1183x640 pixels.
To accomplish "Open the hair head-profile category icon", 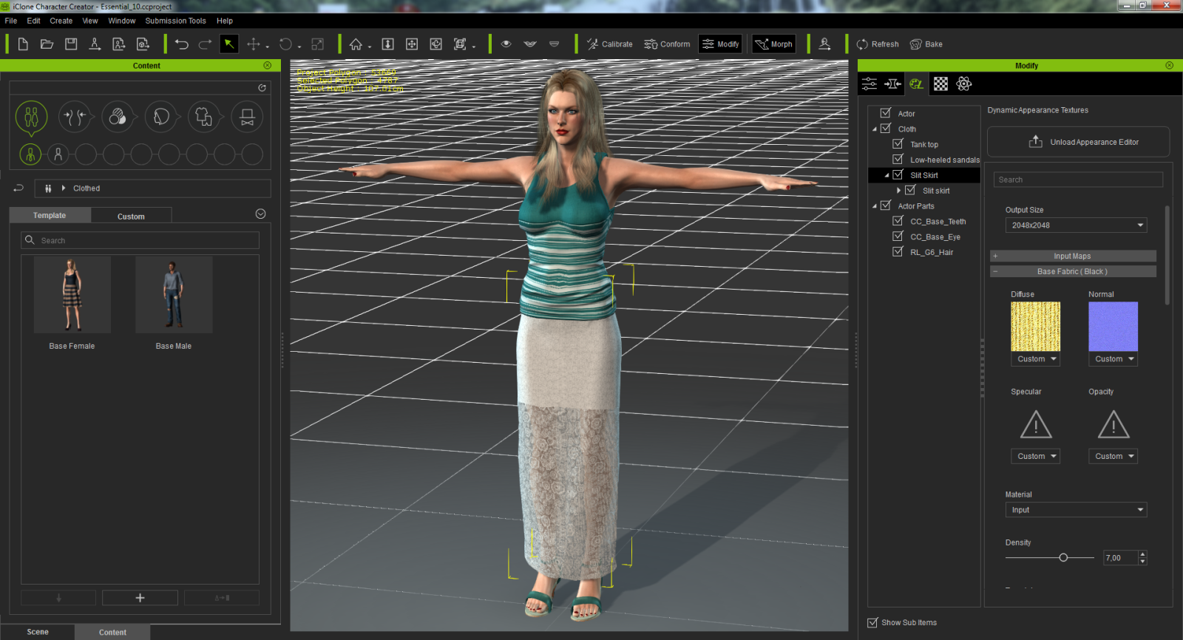I will [x=160, y=117].
